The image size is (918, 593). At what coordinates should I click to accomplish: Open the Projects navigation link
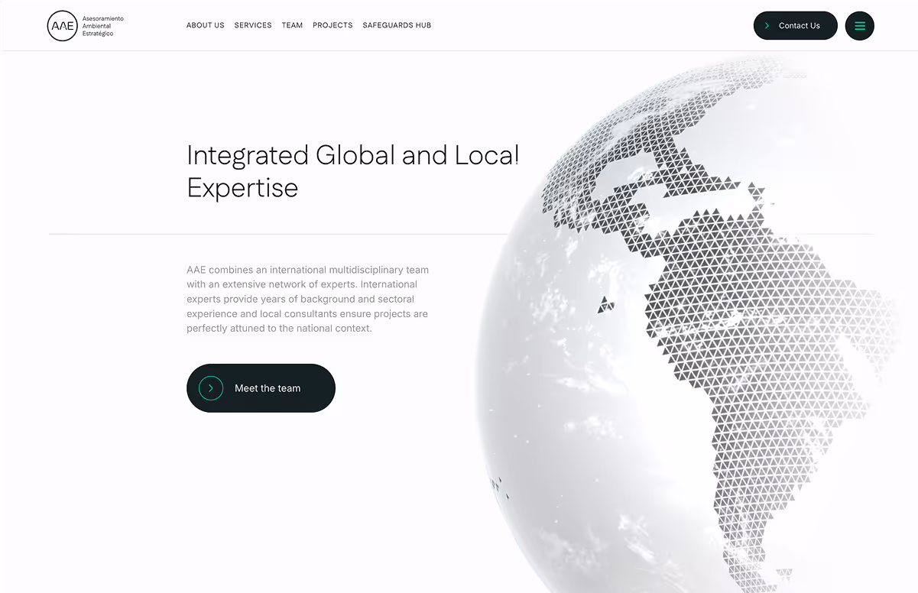coord(332,25)
